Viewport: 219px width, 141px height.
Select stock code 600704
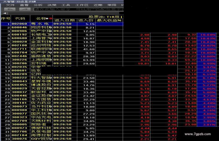pos(19,53)
